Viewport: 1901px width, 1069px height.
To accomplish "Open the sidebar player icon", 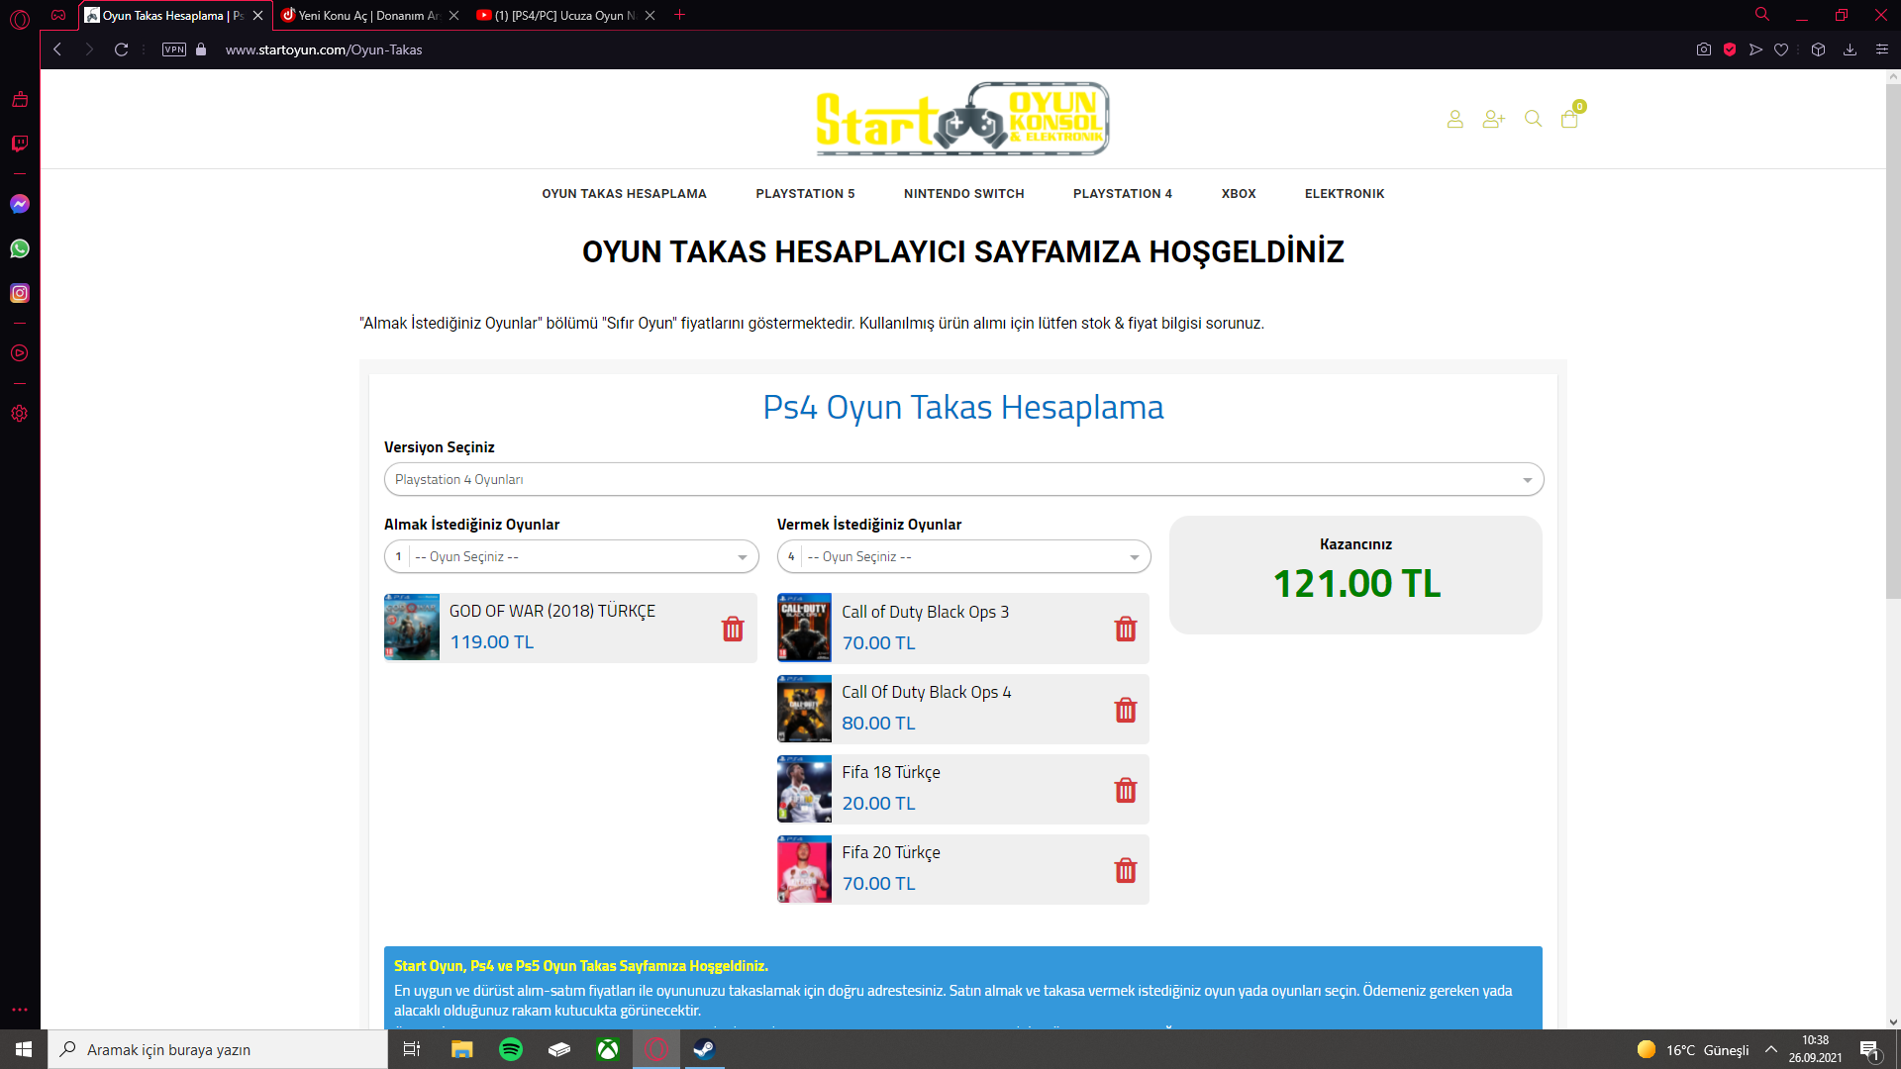I will (20, 353).
